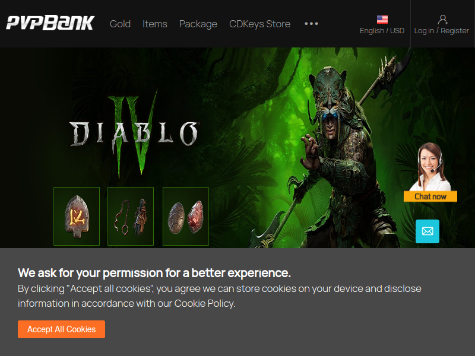
Task: Expand the three-dots more menu
Action: [311, 24]
